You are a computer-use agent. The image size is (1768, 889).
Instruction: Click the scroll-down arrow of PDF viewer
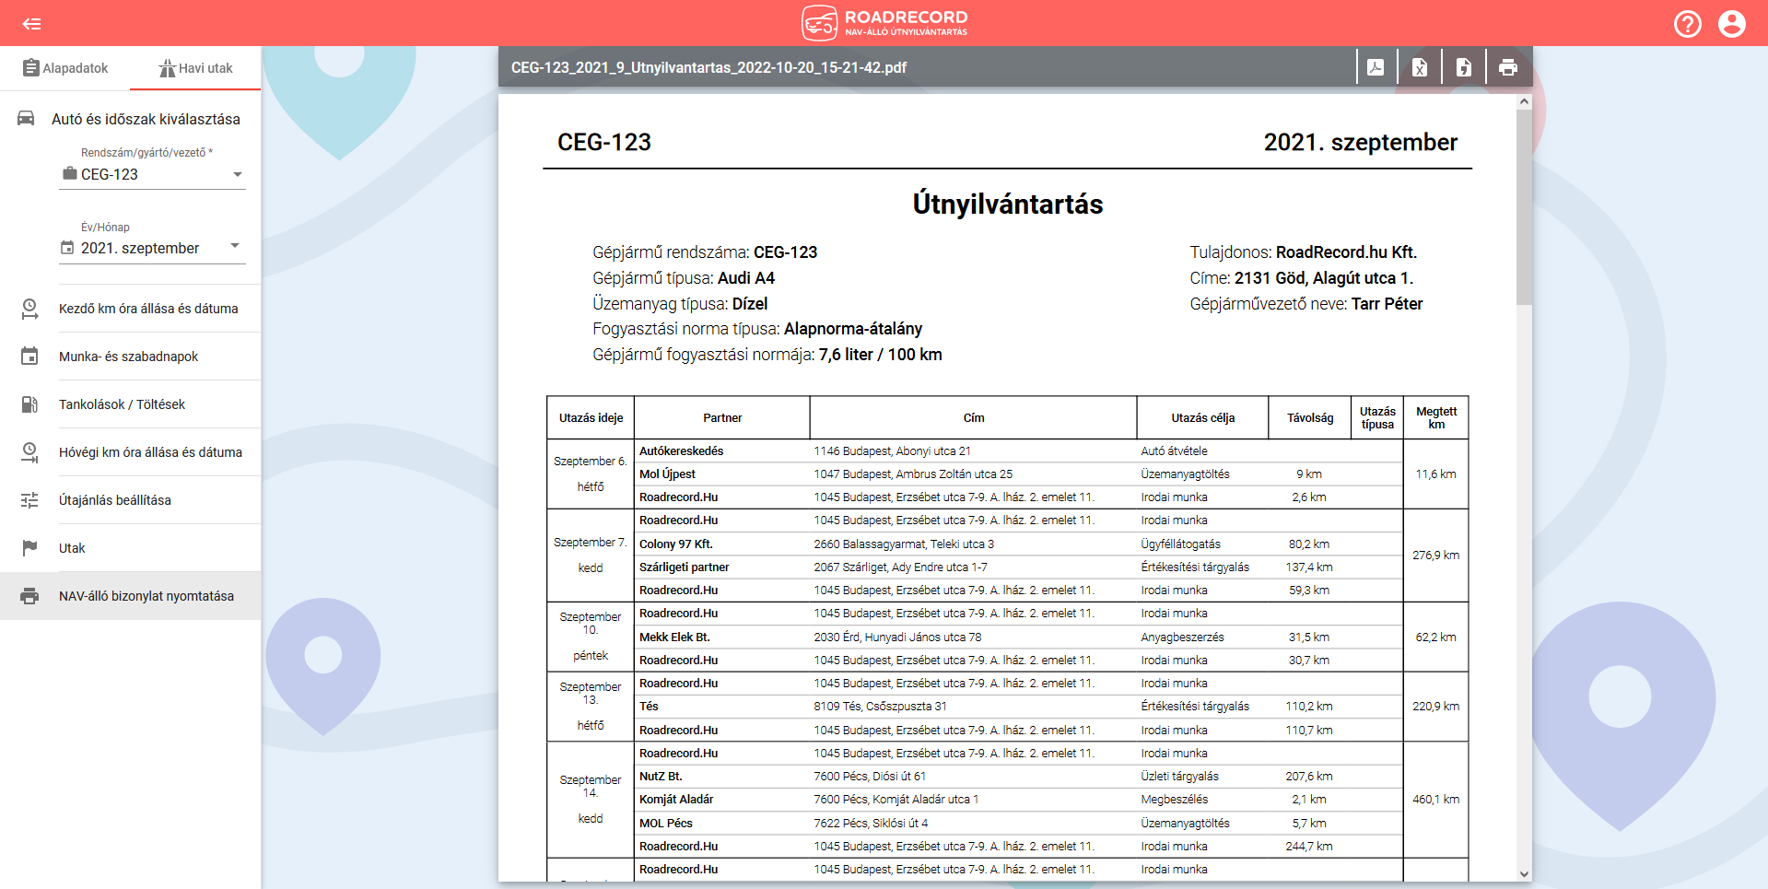1524,874
